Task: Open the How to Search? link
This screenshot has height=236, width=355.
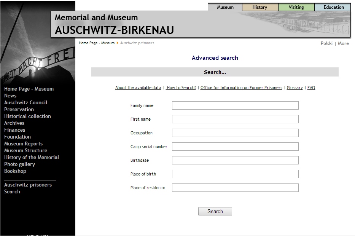Action: click(181, 88)
